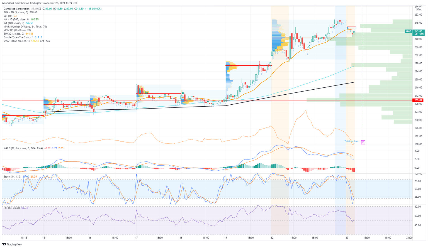This screenshot has width=428, height=248.
Task: Click the date label 19 on time axis
Action: [x=225, y=238]
